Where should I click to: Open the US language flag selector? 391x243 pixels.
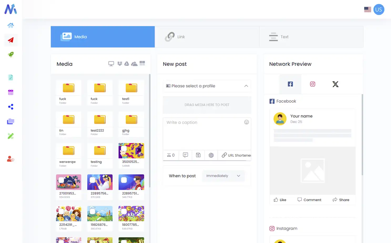pos(367,9)
